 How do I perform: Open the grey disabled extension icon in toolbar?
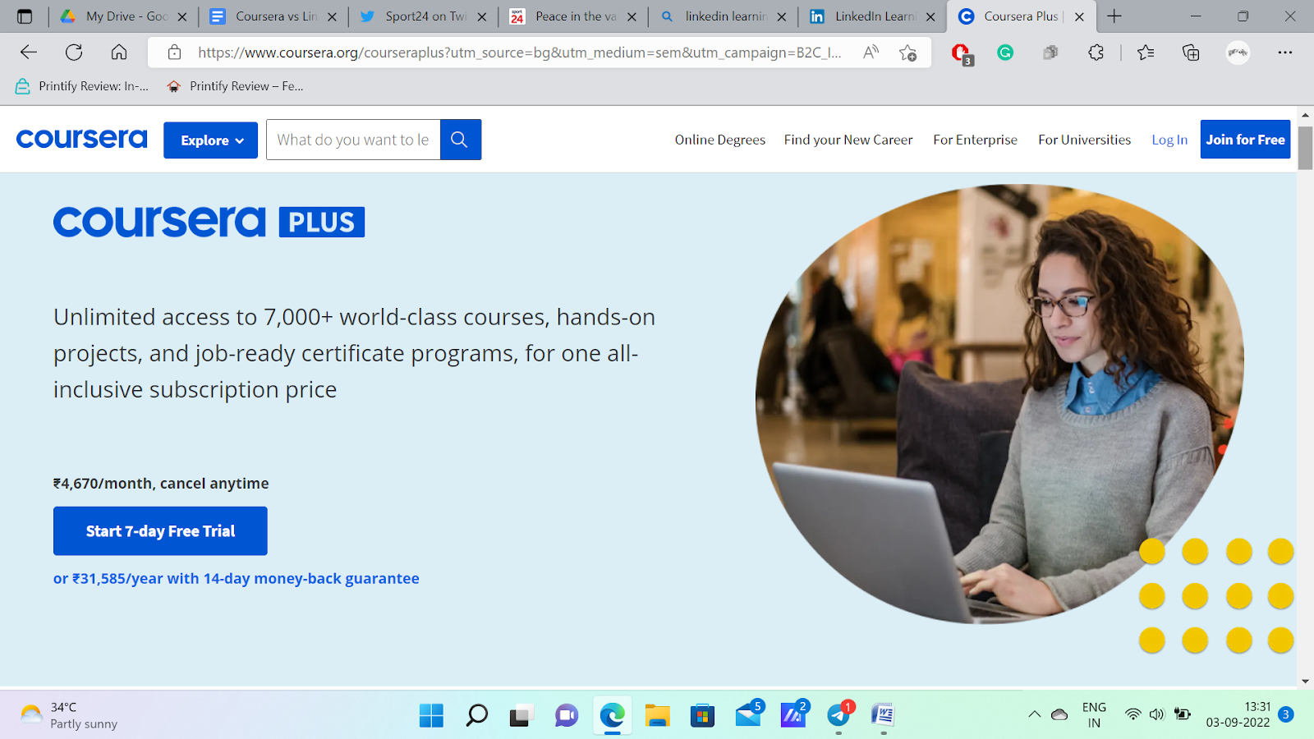[x=1050, y=53]
